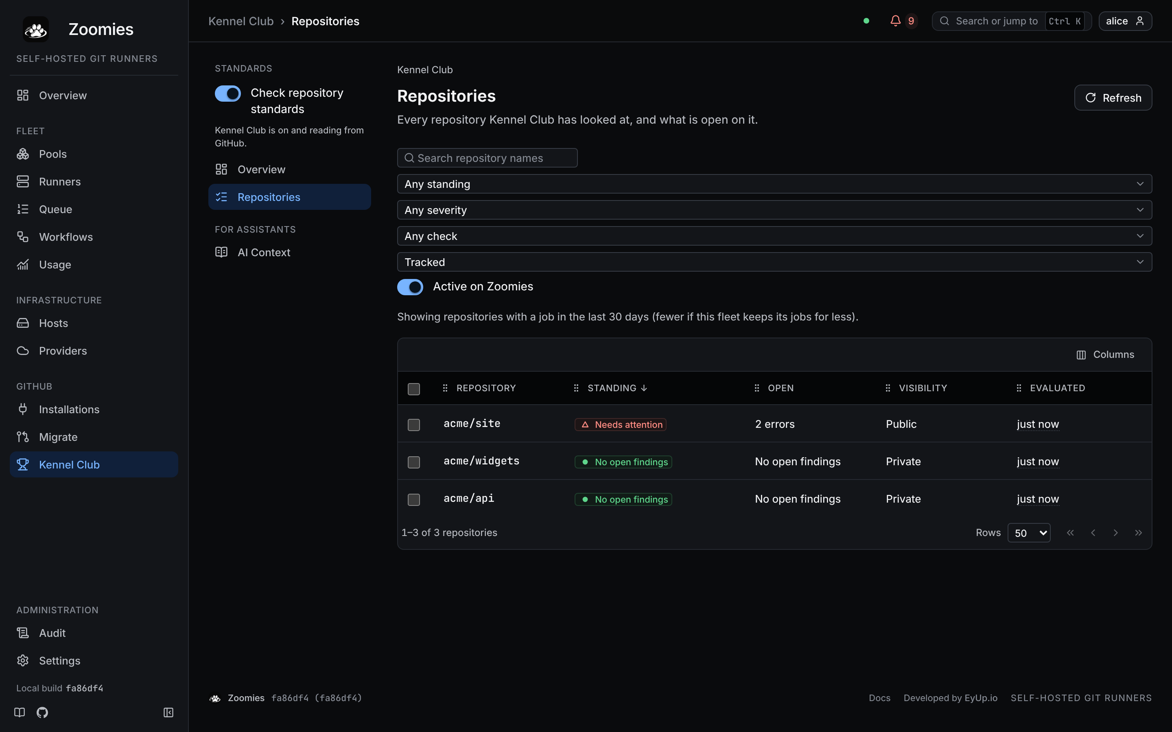The image size is (1172, 732).
Task: Go to the previous page of results
Action: click(x=1093, y=533)
